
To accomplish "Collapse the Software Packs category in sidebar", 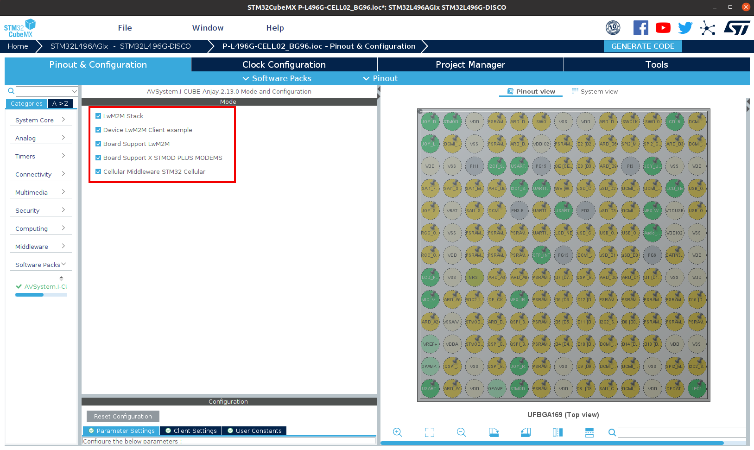I will 41,265.
